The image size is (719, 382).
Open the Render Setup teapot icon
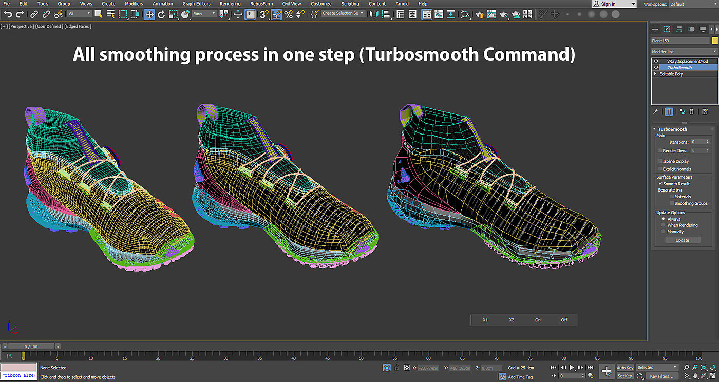pos(479,14)
